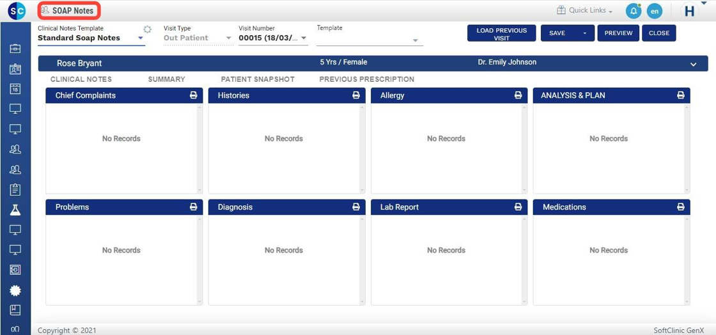
Task: Open the Quick Links dropdown menu
Action: 585,11
